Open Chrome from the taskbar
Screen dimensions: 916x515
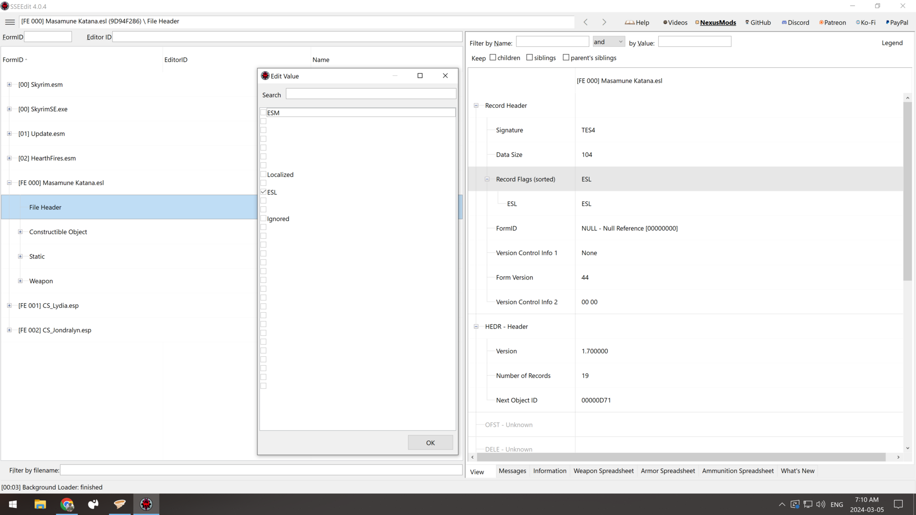pyautogui.click(x=67, y=504)
